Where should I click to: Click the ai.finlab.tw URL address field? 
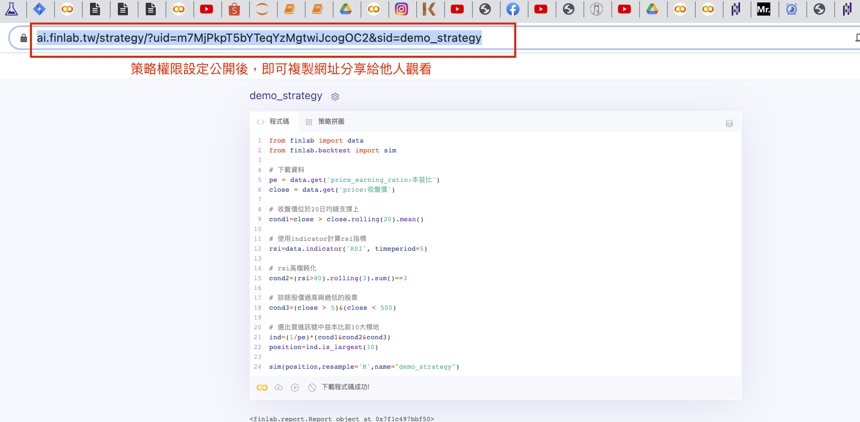(259, 38)
